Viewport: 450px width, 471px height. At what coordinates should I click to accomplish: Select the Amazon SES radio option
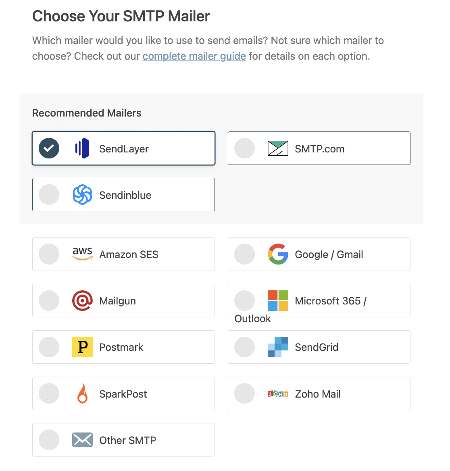(x=49, y=254)
